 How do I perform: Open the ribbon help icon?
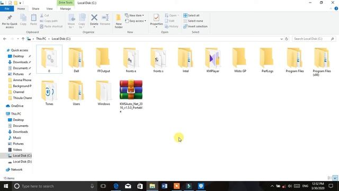[x=336, y=8]
